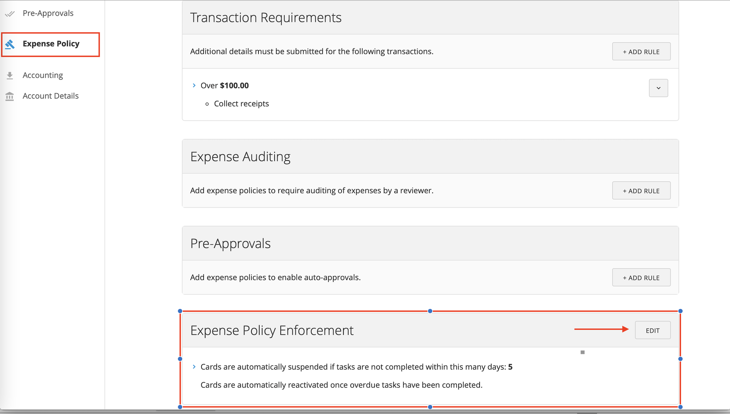Click the cards automatic reactivation text
The image size is (730, 414).
(341, 385)
